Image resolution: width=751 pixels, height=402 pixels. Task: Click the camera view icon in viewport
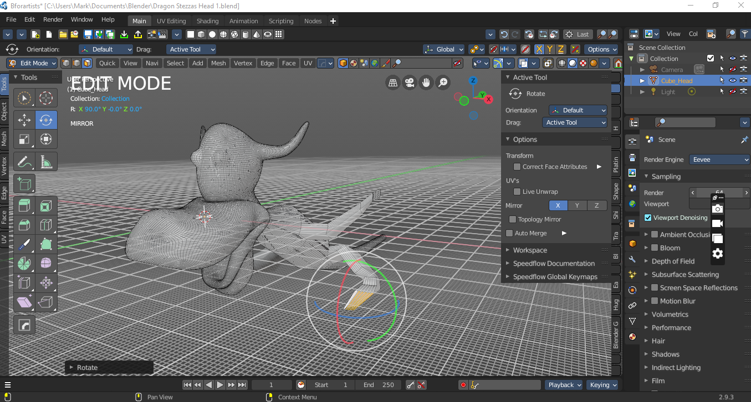click(x=410, y=83)
